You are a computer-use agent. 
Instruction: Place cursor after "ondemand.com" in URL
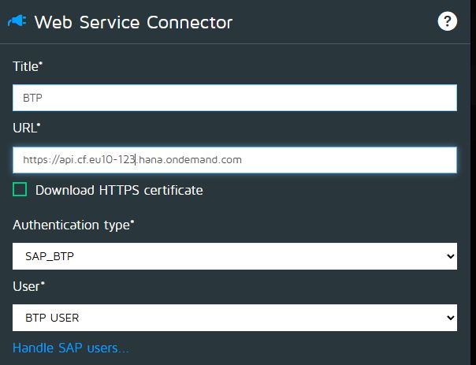243,160
